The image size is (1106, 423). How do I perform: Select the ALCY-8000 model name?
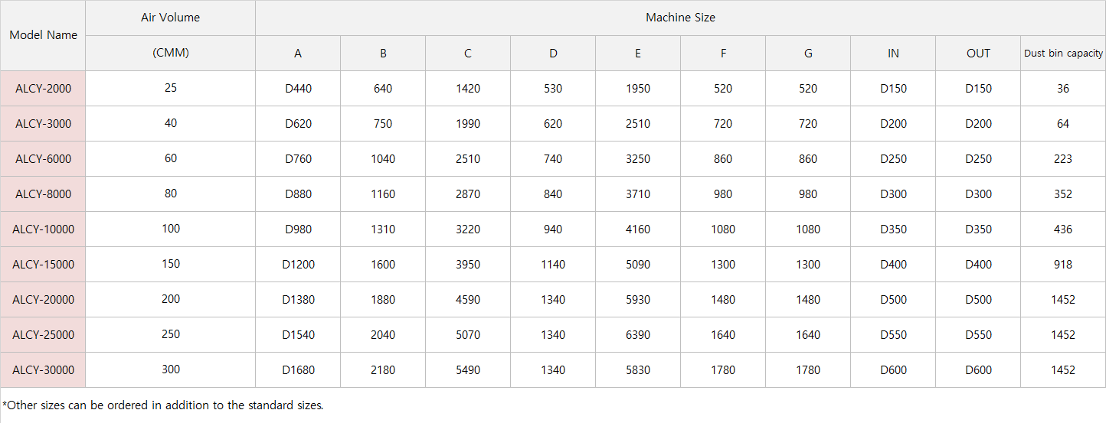point(43,194)
